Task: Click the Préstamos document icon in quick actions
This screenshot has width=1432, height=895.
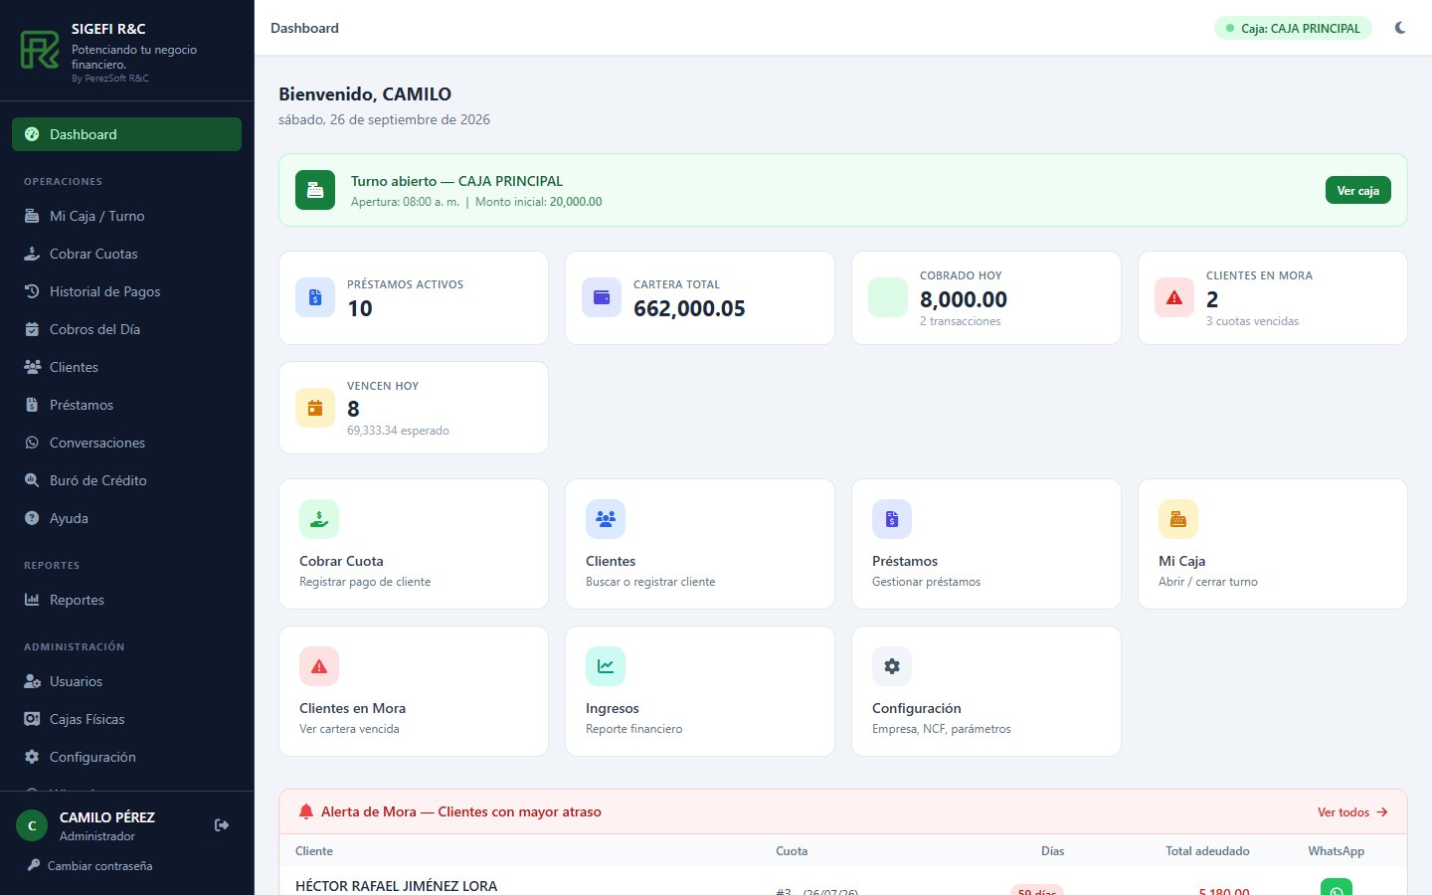Action: click(892, 519)
